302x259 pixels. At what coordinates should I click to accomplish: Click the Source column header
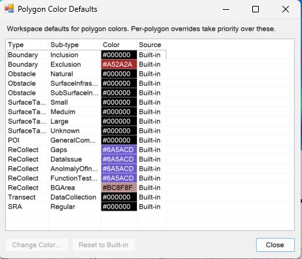tap(151, 44)
